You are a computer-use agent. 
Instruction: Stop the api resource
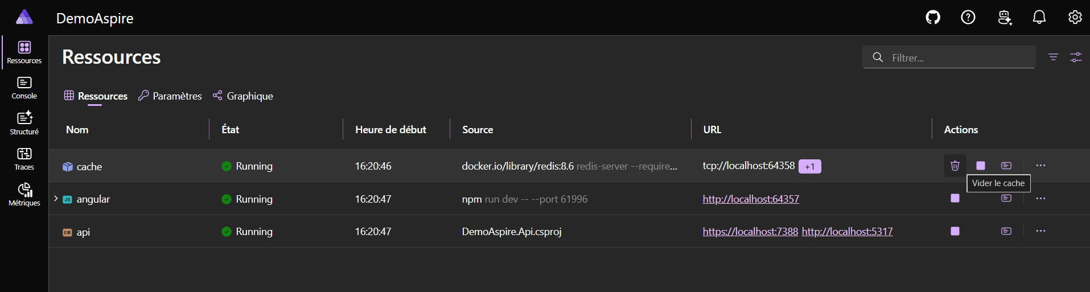(955, 231)
